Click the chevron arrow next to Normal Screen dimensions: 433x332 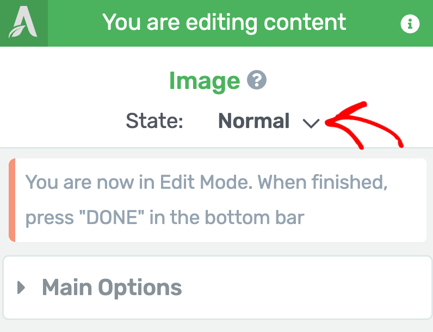(x=311, y=123)
